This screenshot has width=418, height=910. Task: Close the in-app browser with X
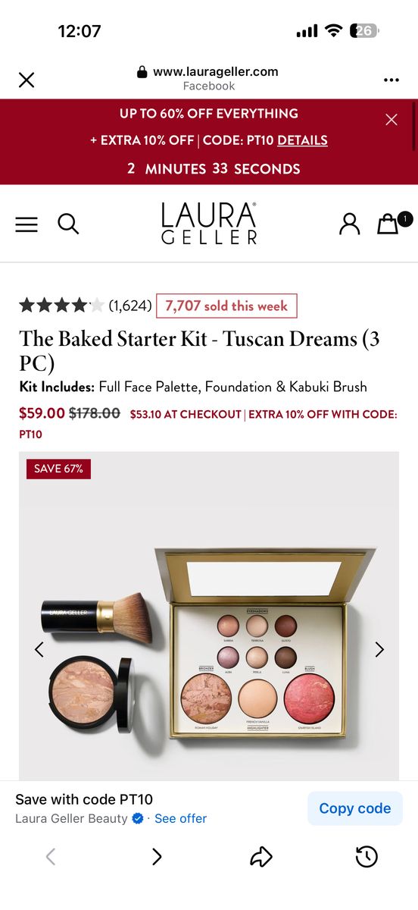tap(27, 80)
